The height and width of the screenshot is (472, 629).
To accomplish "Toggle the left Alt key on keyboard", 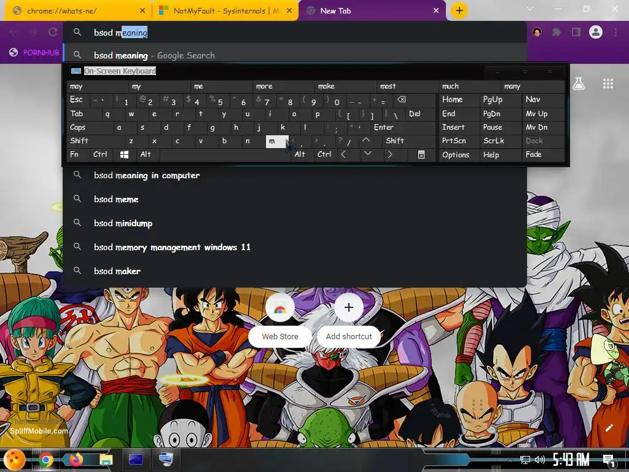I will (148, 154).
